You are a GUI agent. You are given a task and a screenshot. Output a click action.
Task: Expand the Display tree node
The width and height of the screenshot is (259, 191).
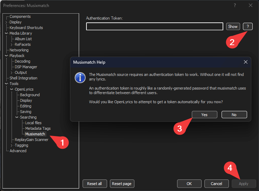pos(6,22)
